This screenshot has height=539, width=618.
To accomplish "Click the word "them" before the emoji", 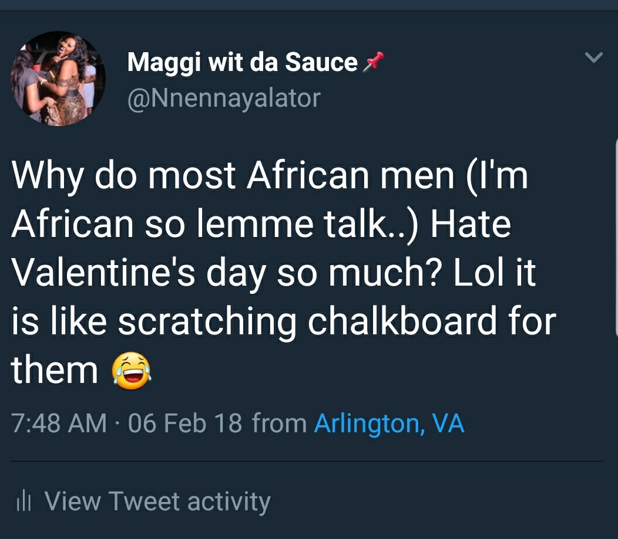I will 54,369.
